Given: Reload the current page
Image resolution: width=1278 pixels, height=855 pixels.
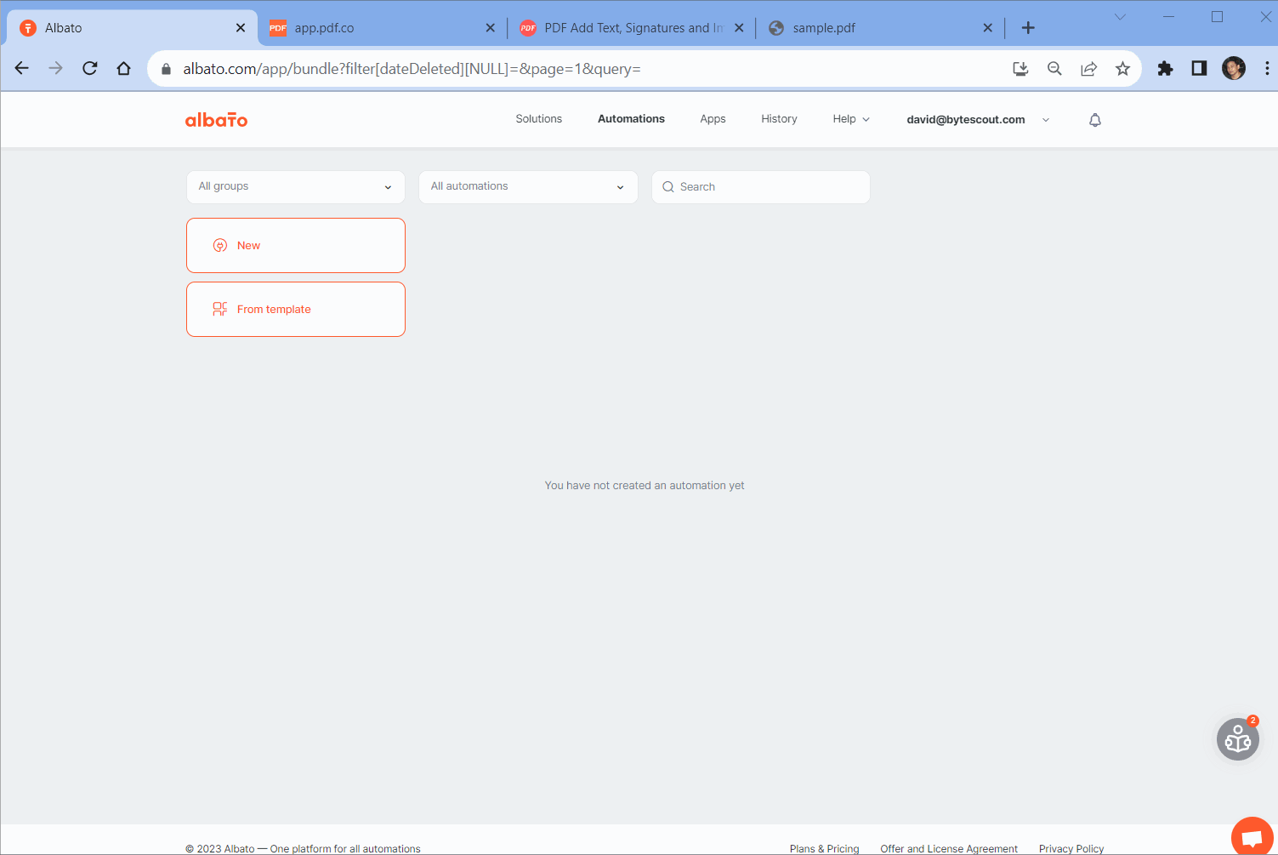Looking at the screenshot, I should point(90,69).
